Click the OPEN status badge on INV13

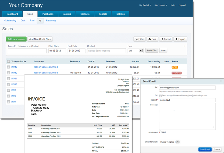175,67
